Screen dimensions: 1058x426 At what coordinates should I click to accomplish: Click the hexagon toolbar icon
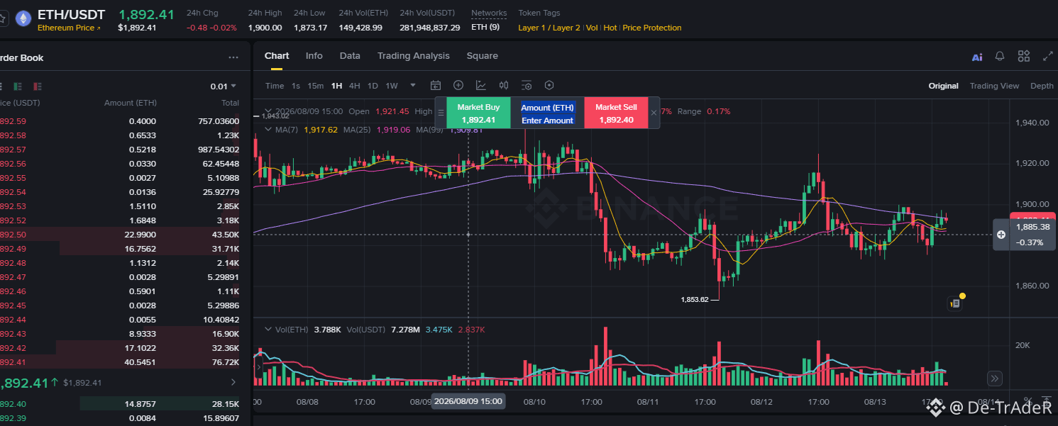[549, 86]
